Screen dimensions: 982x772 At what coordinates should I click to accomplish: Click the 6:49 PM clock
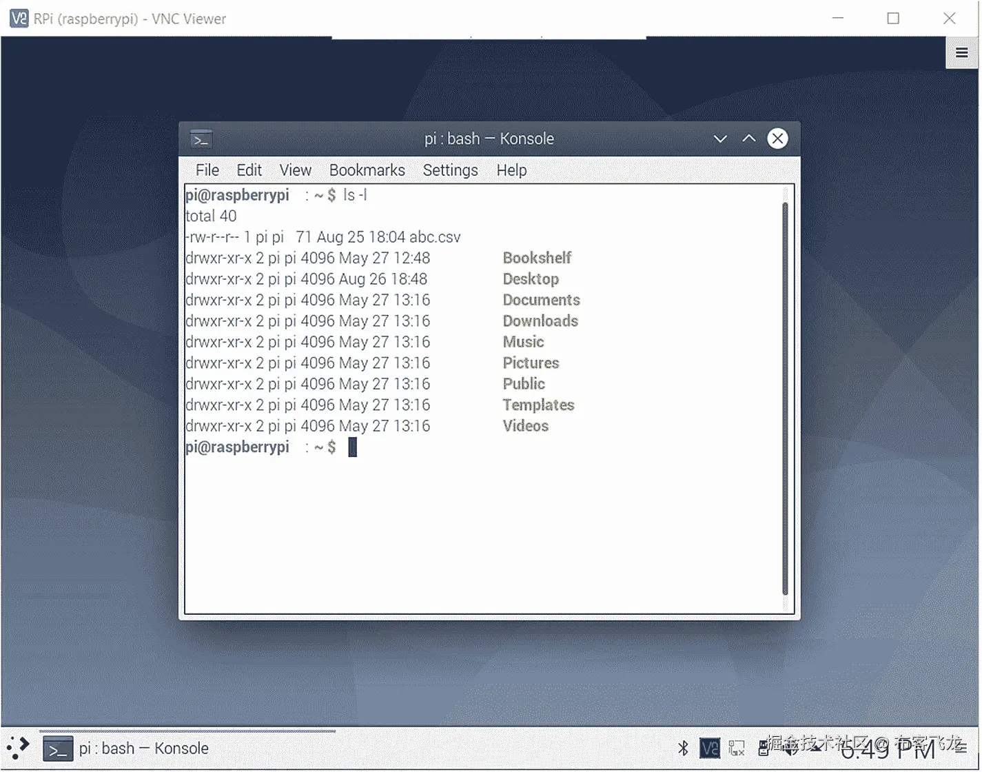[x=888, y=749]
